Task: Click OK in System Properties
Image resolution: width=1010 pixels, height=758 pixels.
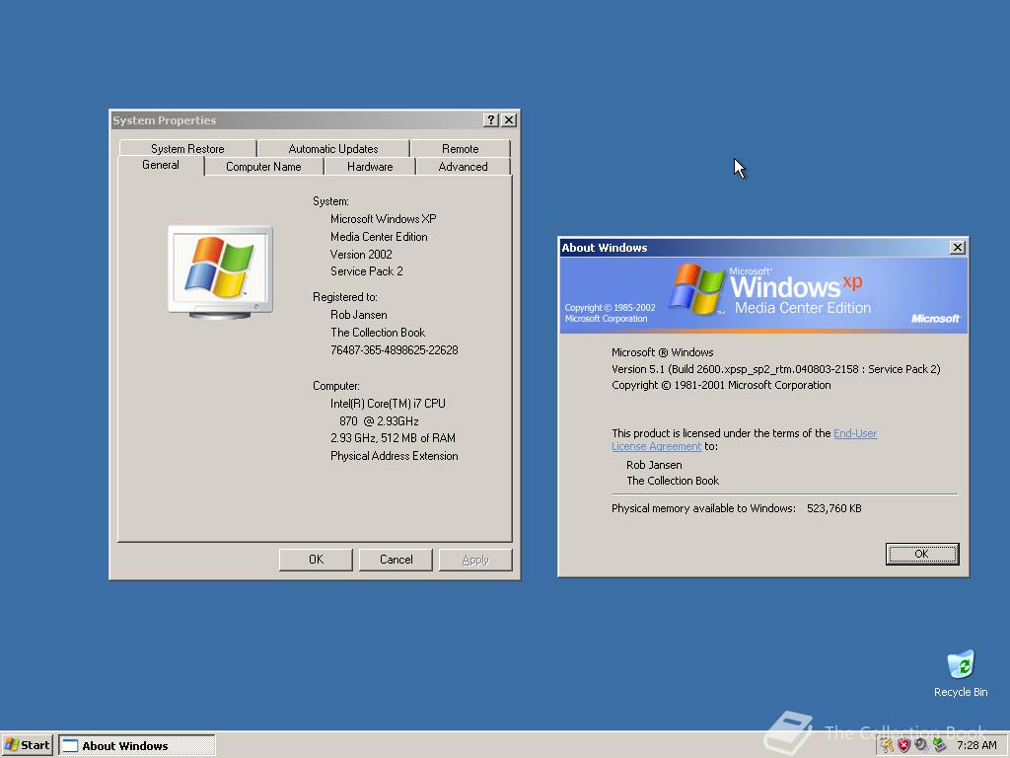Action: point(316,560)
